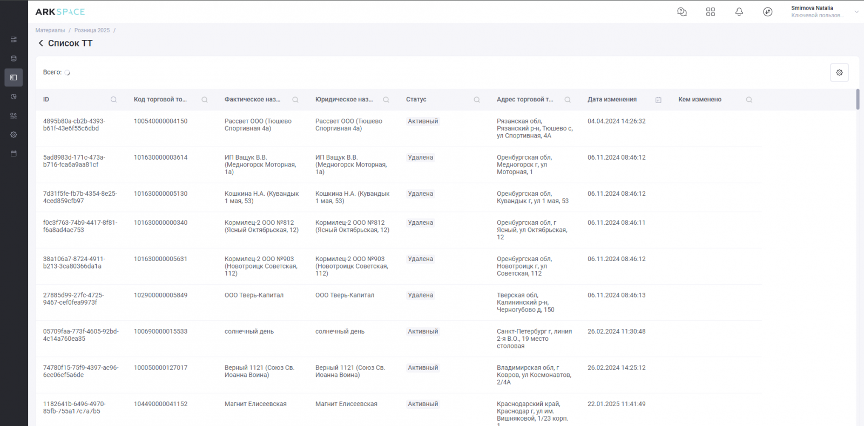This screenshot has height=426, width=864.
Task: Click legal name Магнит Елисеевская cell
Action: (x=346, y=404)
